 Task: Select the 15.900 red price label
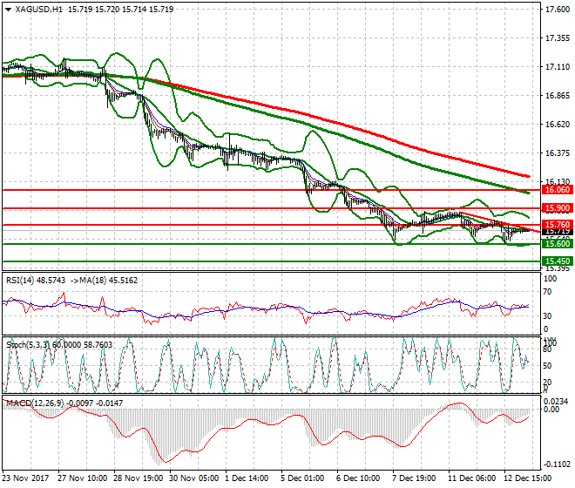tap(556, 208)
